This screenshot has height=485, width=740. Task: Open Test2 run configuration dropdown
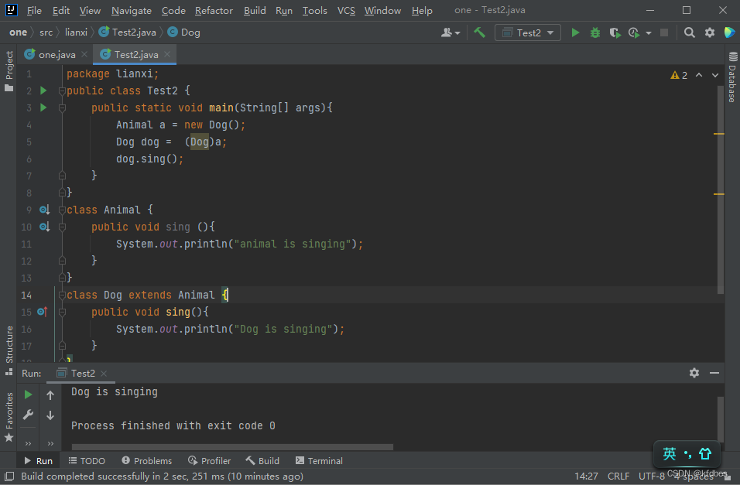tap(528, 32)
